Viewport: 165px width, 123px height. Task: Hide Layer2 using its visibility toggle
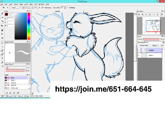pos(139,50)
